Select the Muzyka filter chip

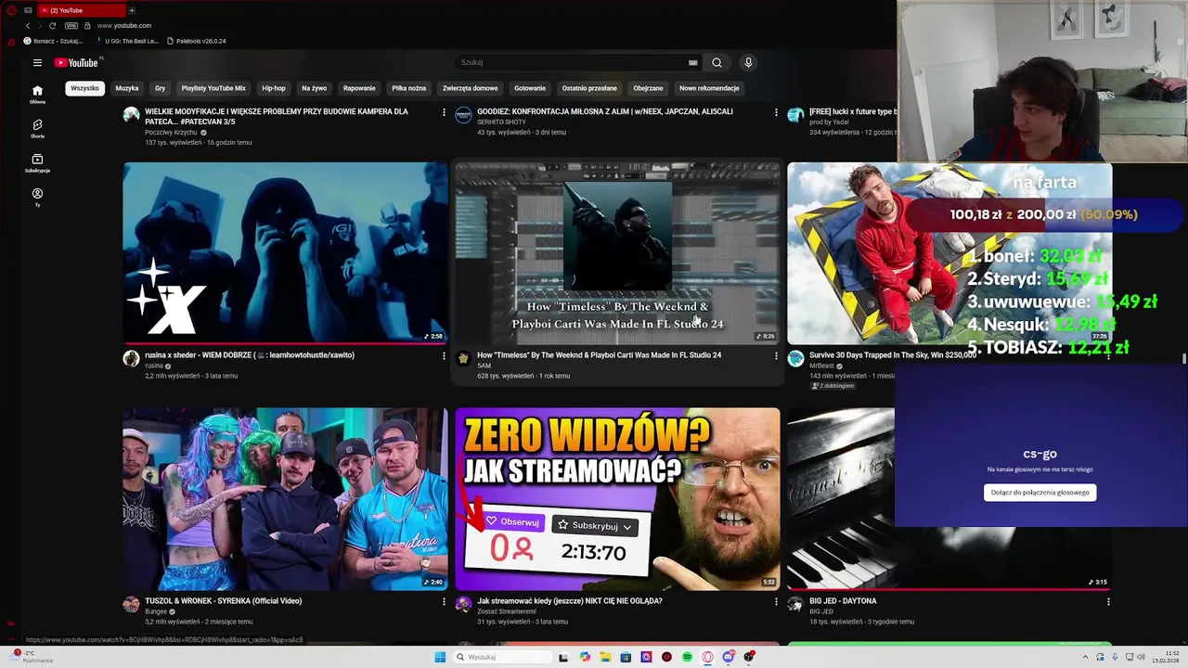tap(127, 88)
